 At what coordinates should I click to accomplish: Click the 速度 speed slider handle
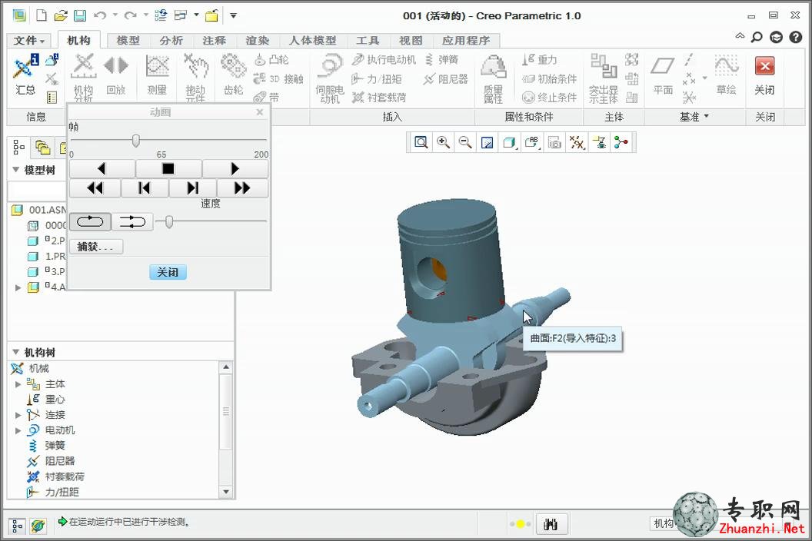point(169,222)
